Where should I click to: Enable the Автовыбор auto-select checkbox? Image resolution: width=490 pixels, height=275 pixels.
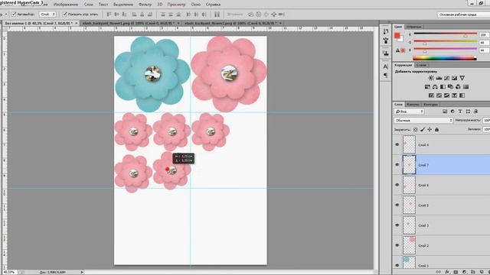pyautogui.click(x=14, y=15)
